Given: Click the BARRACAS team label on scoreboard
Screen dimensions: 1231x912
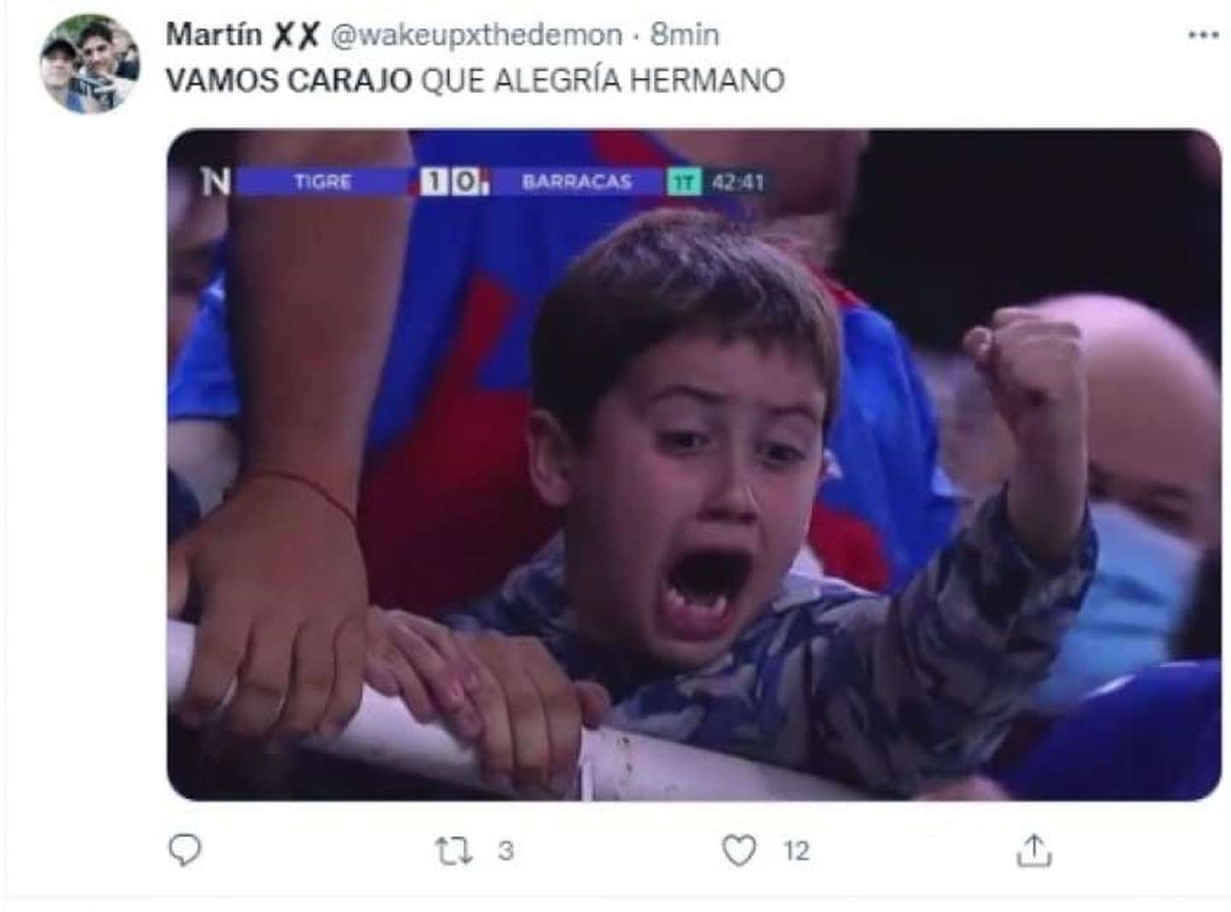Looking at the screenshot, I should pyautogui.click(x=577, y=182).
